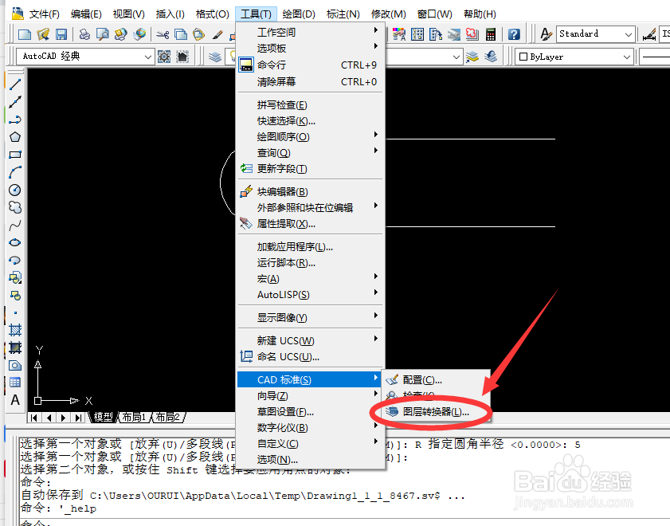Click the Dimension Style icon

[649, 34]
